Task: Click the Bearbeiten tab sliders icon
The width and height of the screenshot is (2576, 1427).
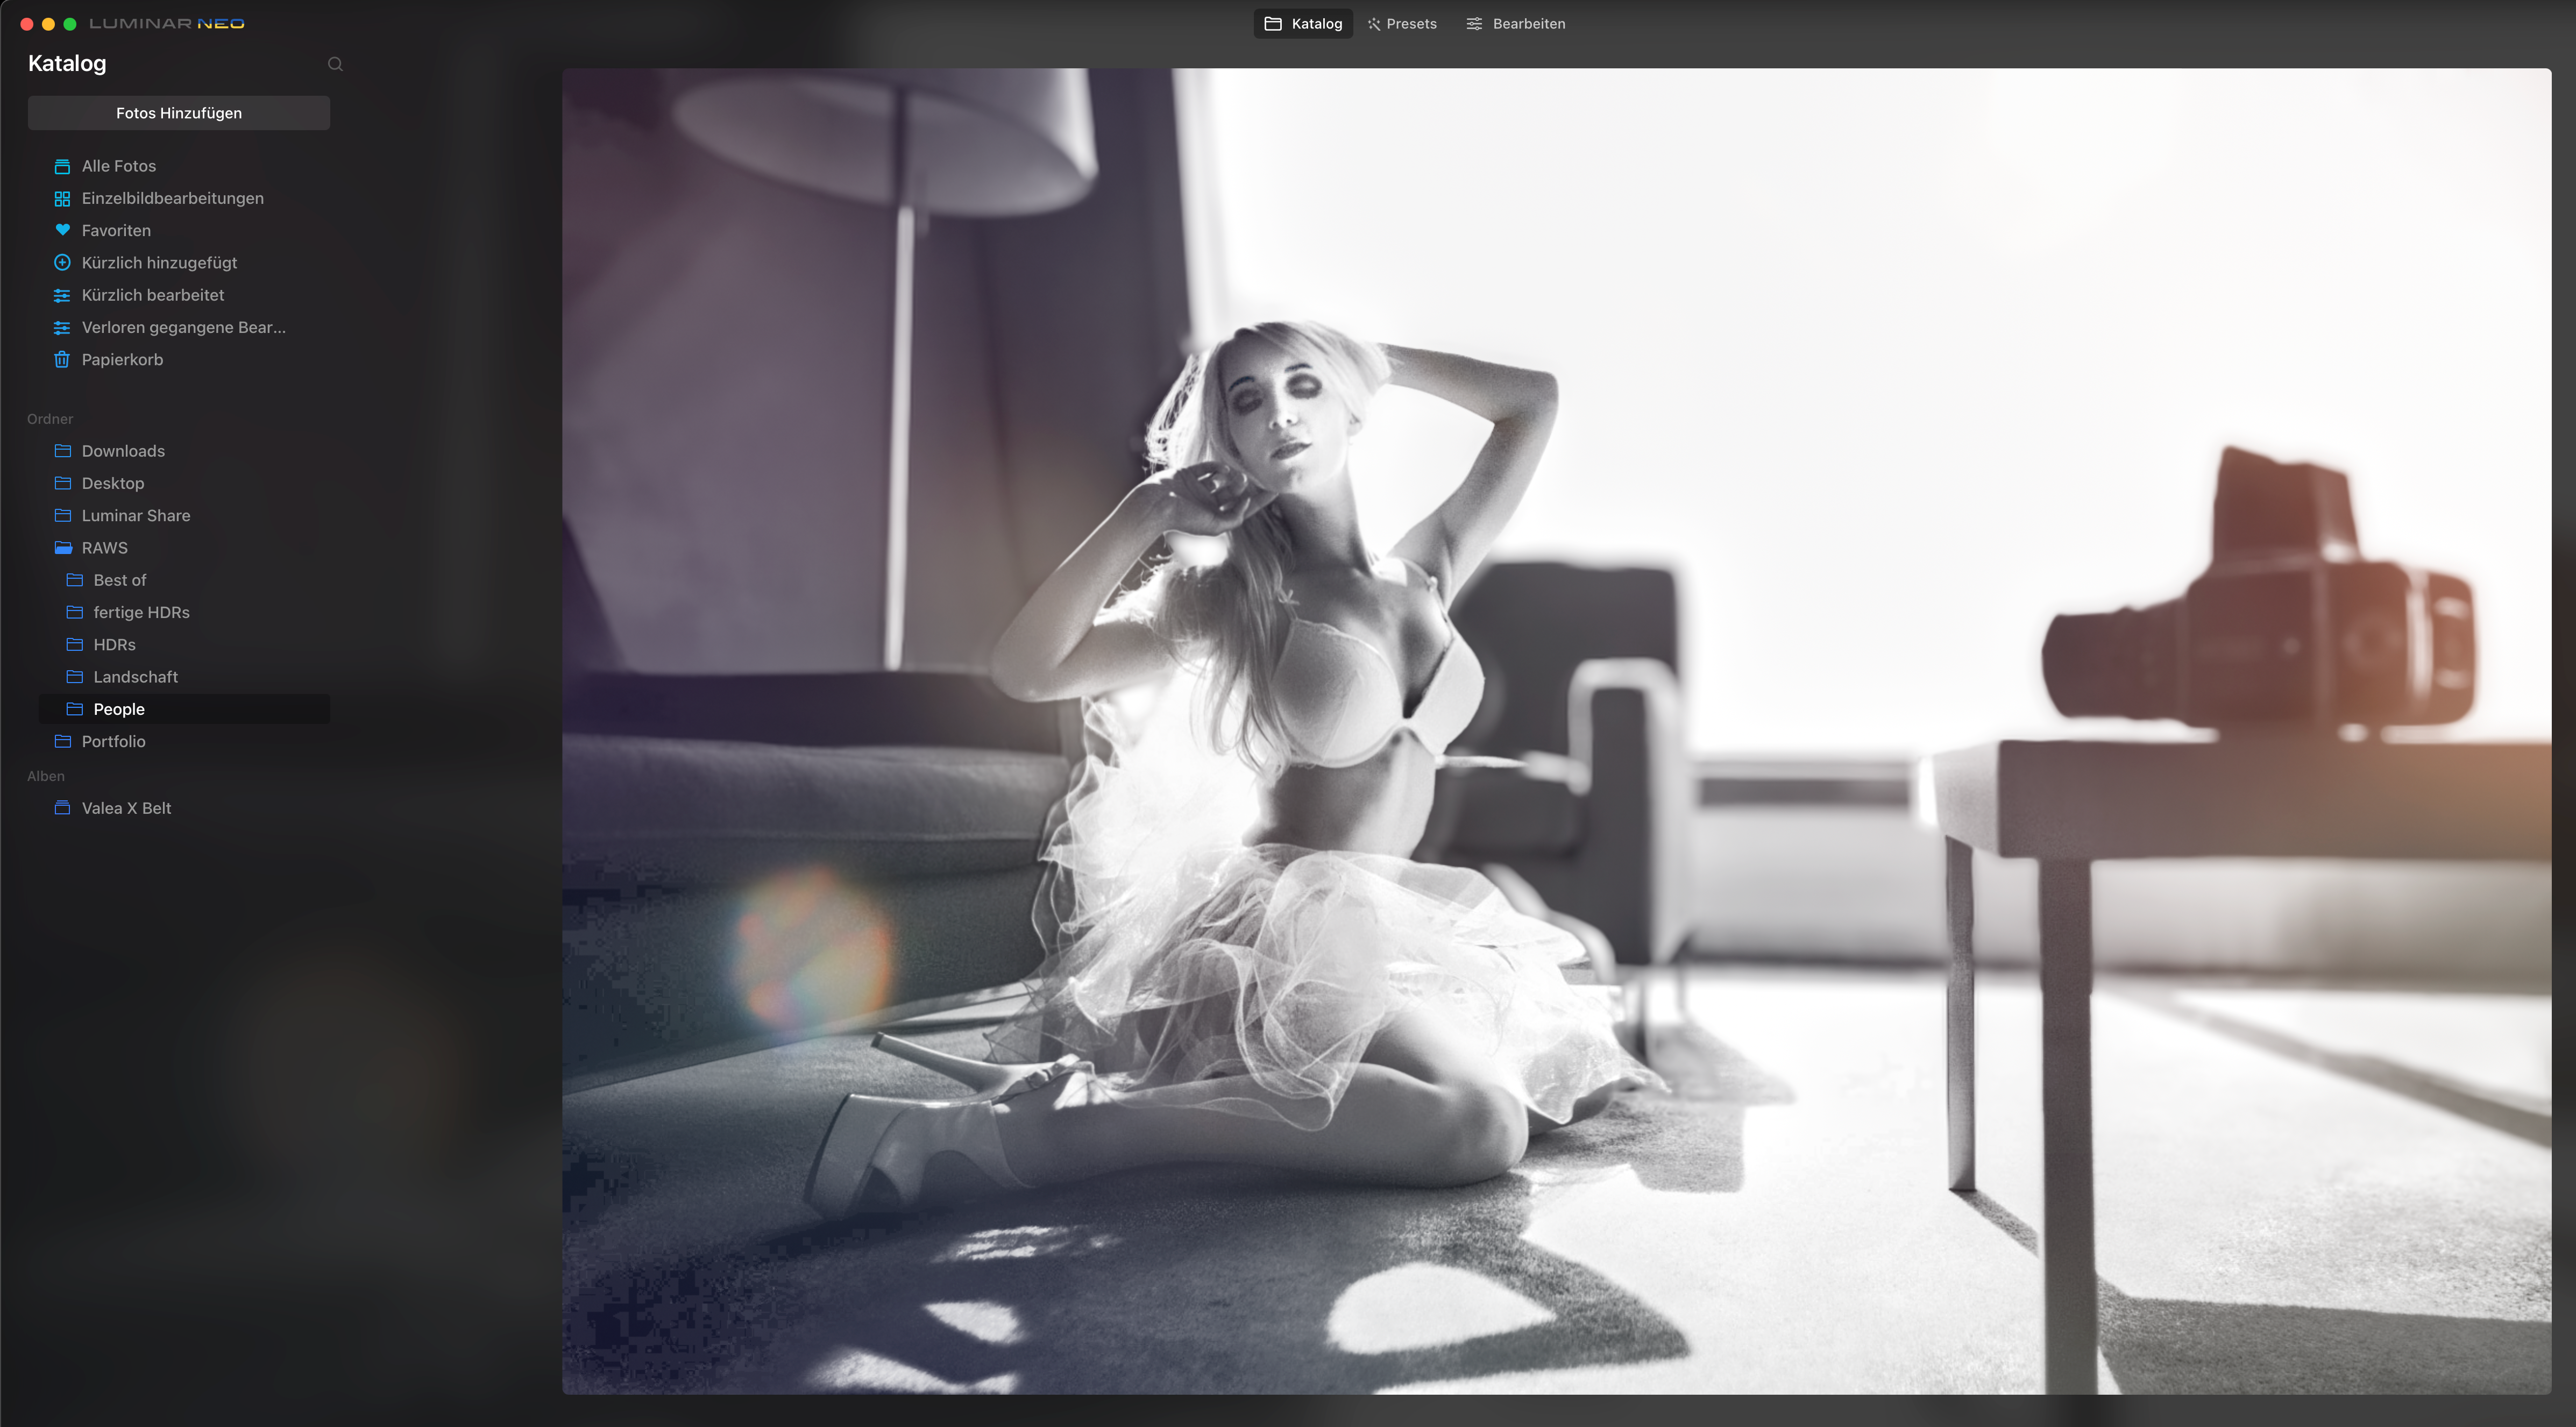Action: 1474,24
